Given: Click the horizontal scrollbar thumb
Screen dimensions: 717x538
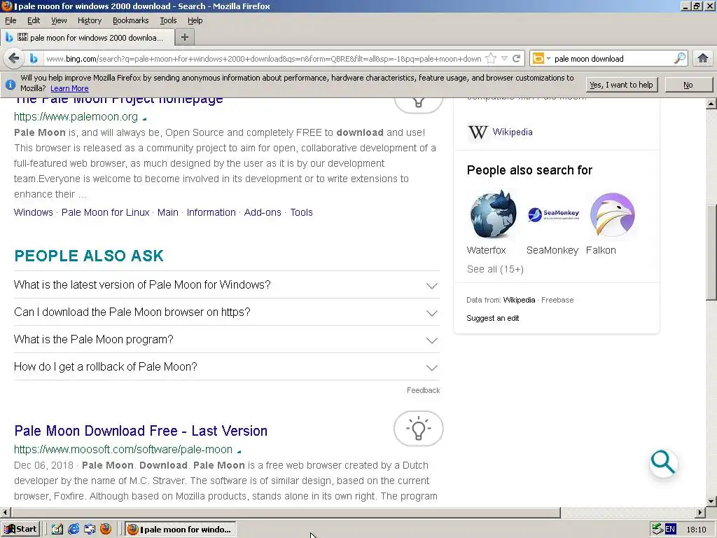Looking at the screenshot, I should [286, 512].
